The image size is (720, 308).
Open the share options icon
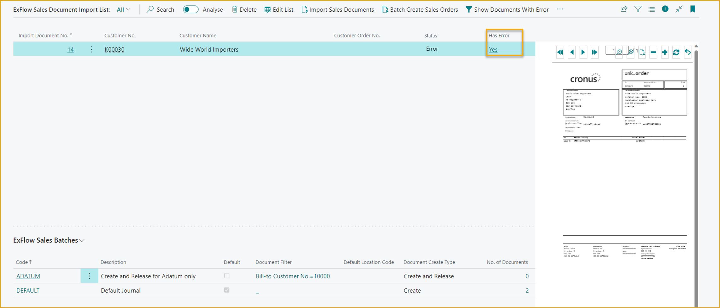pyautogui.click(x=623, y=9)
